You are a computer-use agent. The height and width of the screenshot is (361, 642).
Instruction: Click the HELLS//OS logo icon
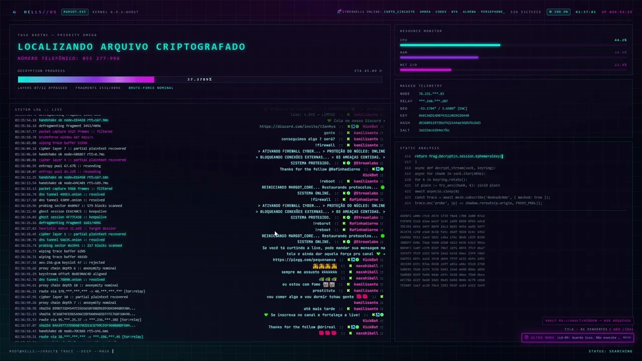pos(15,12)
